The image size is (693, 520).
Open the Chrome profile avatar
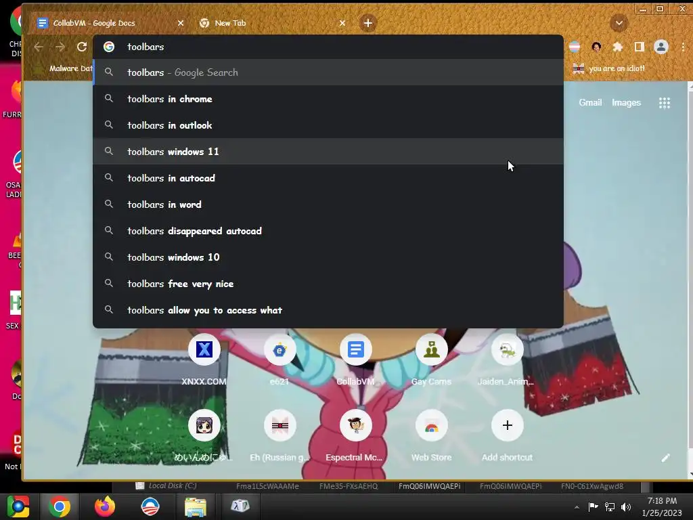[x=661, y=47]
